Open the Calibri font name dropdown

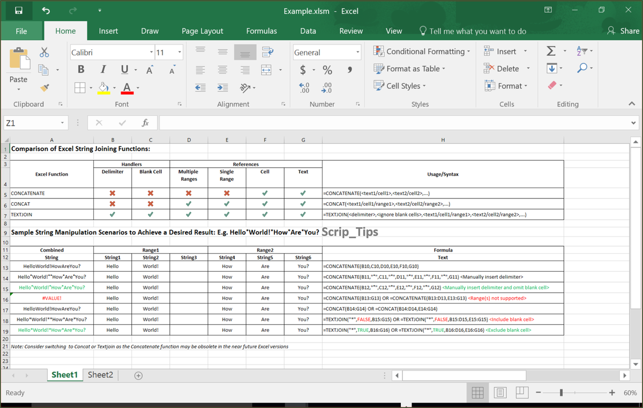tap(151, 53)
